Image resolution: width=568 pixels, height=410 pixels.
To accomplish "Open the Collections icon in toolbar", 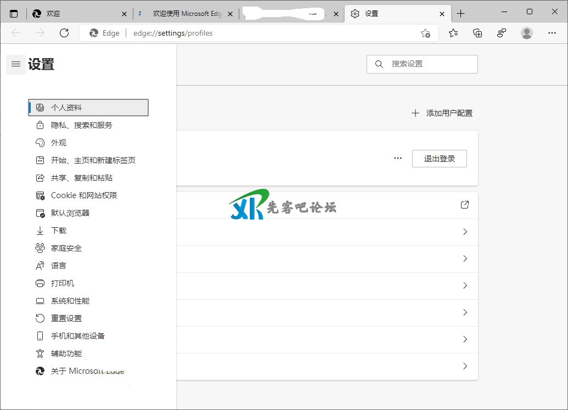I will (x=477, y=33).
